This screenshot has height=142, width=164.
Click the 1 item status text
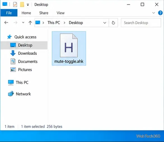click(x=10, y=127)
